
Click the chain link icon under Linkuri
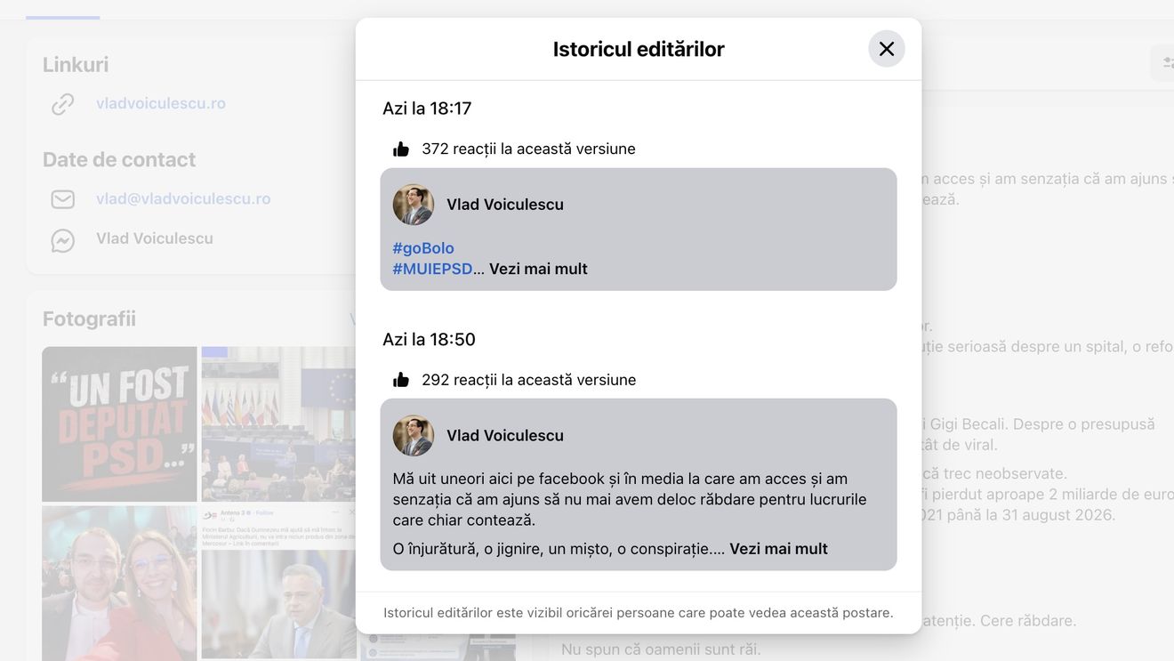(x=62, y=104)
